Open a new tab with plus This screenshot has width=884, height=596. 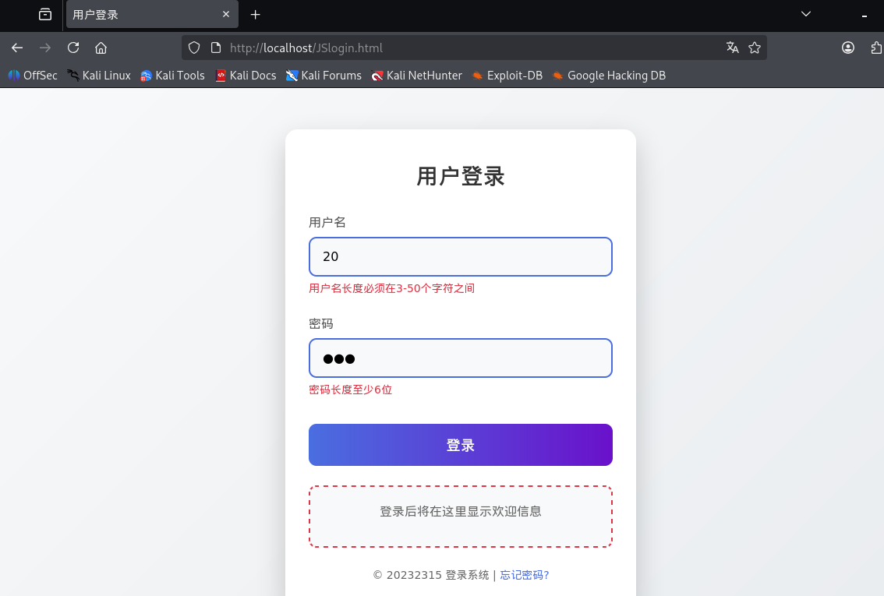[x=256, y=15]
